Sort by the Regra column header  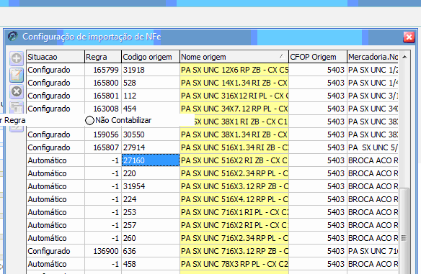[103, 57]
